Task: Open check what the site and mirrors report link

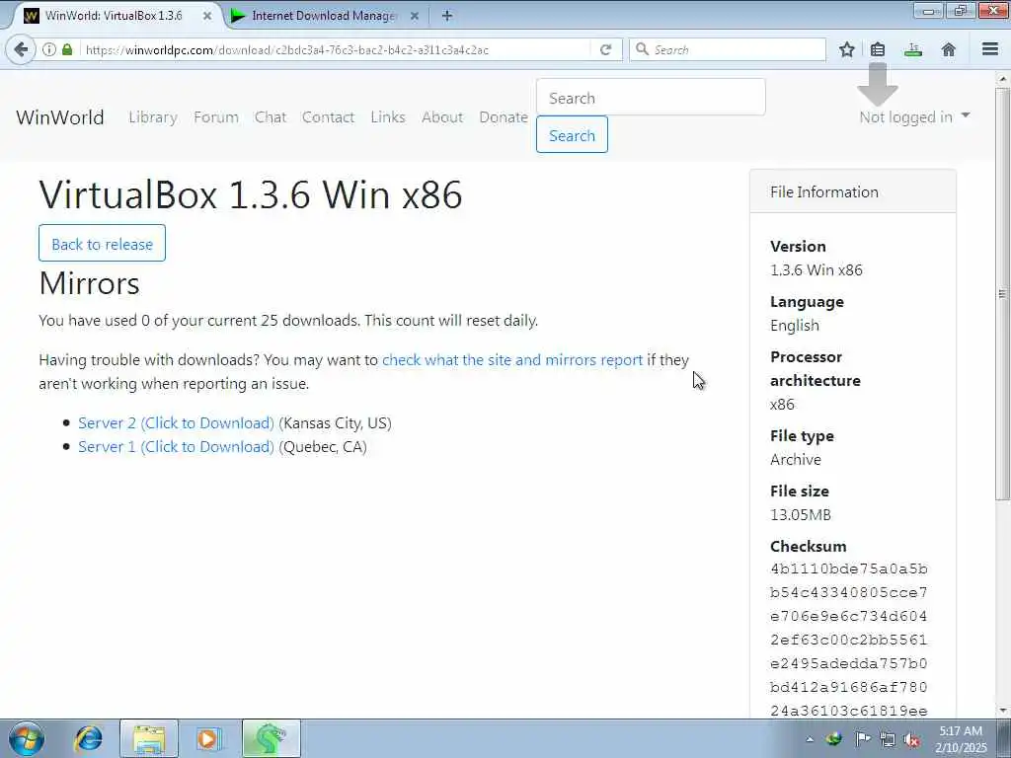Action: pyautogui.click(x=512, y=359)
